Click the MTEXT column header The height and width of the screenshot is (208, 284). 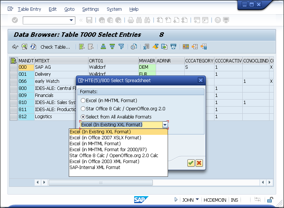point(61,61)
